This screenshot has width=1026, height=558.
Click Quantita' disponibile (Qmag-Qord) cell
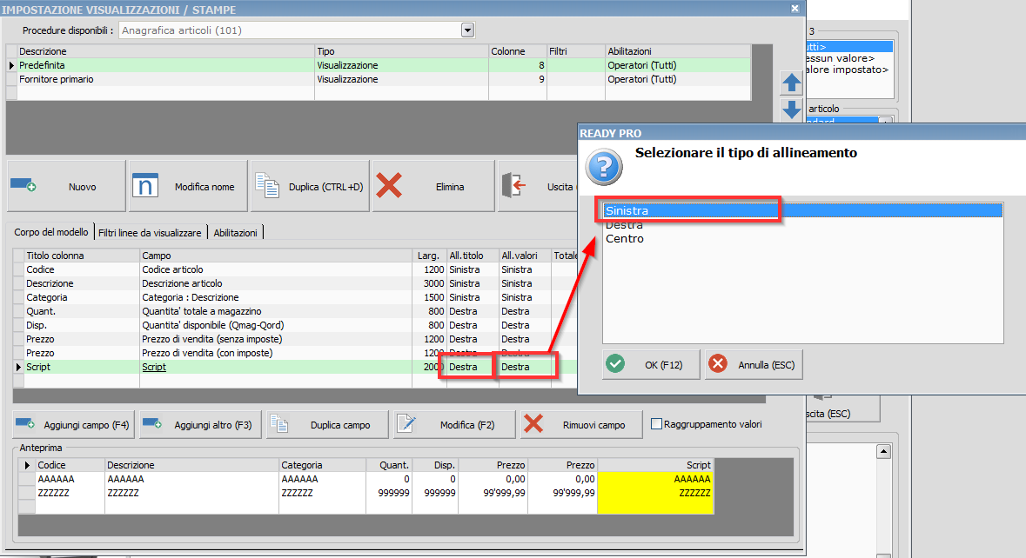point(276,325)
